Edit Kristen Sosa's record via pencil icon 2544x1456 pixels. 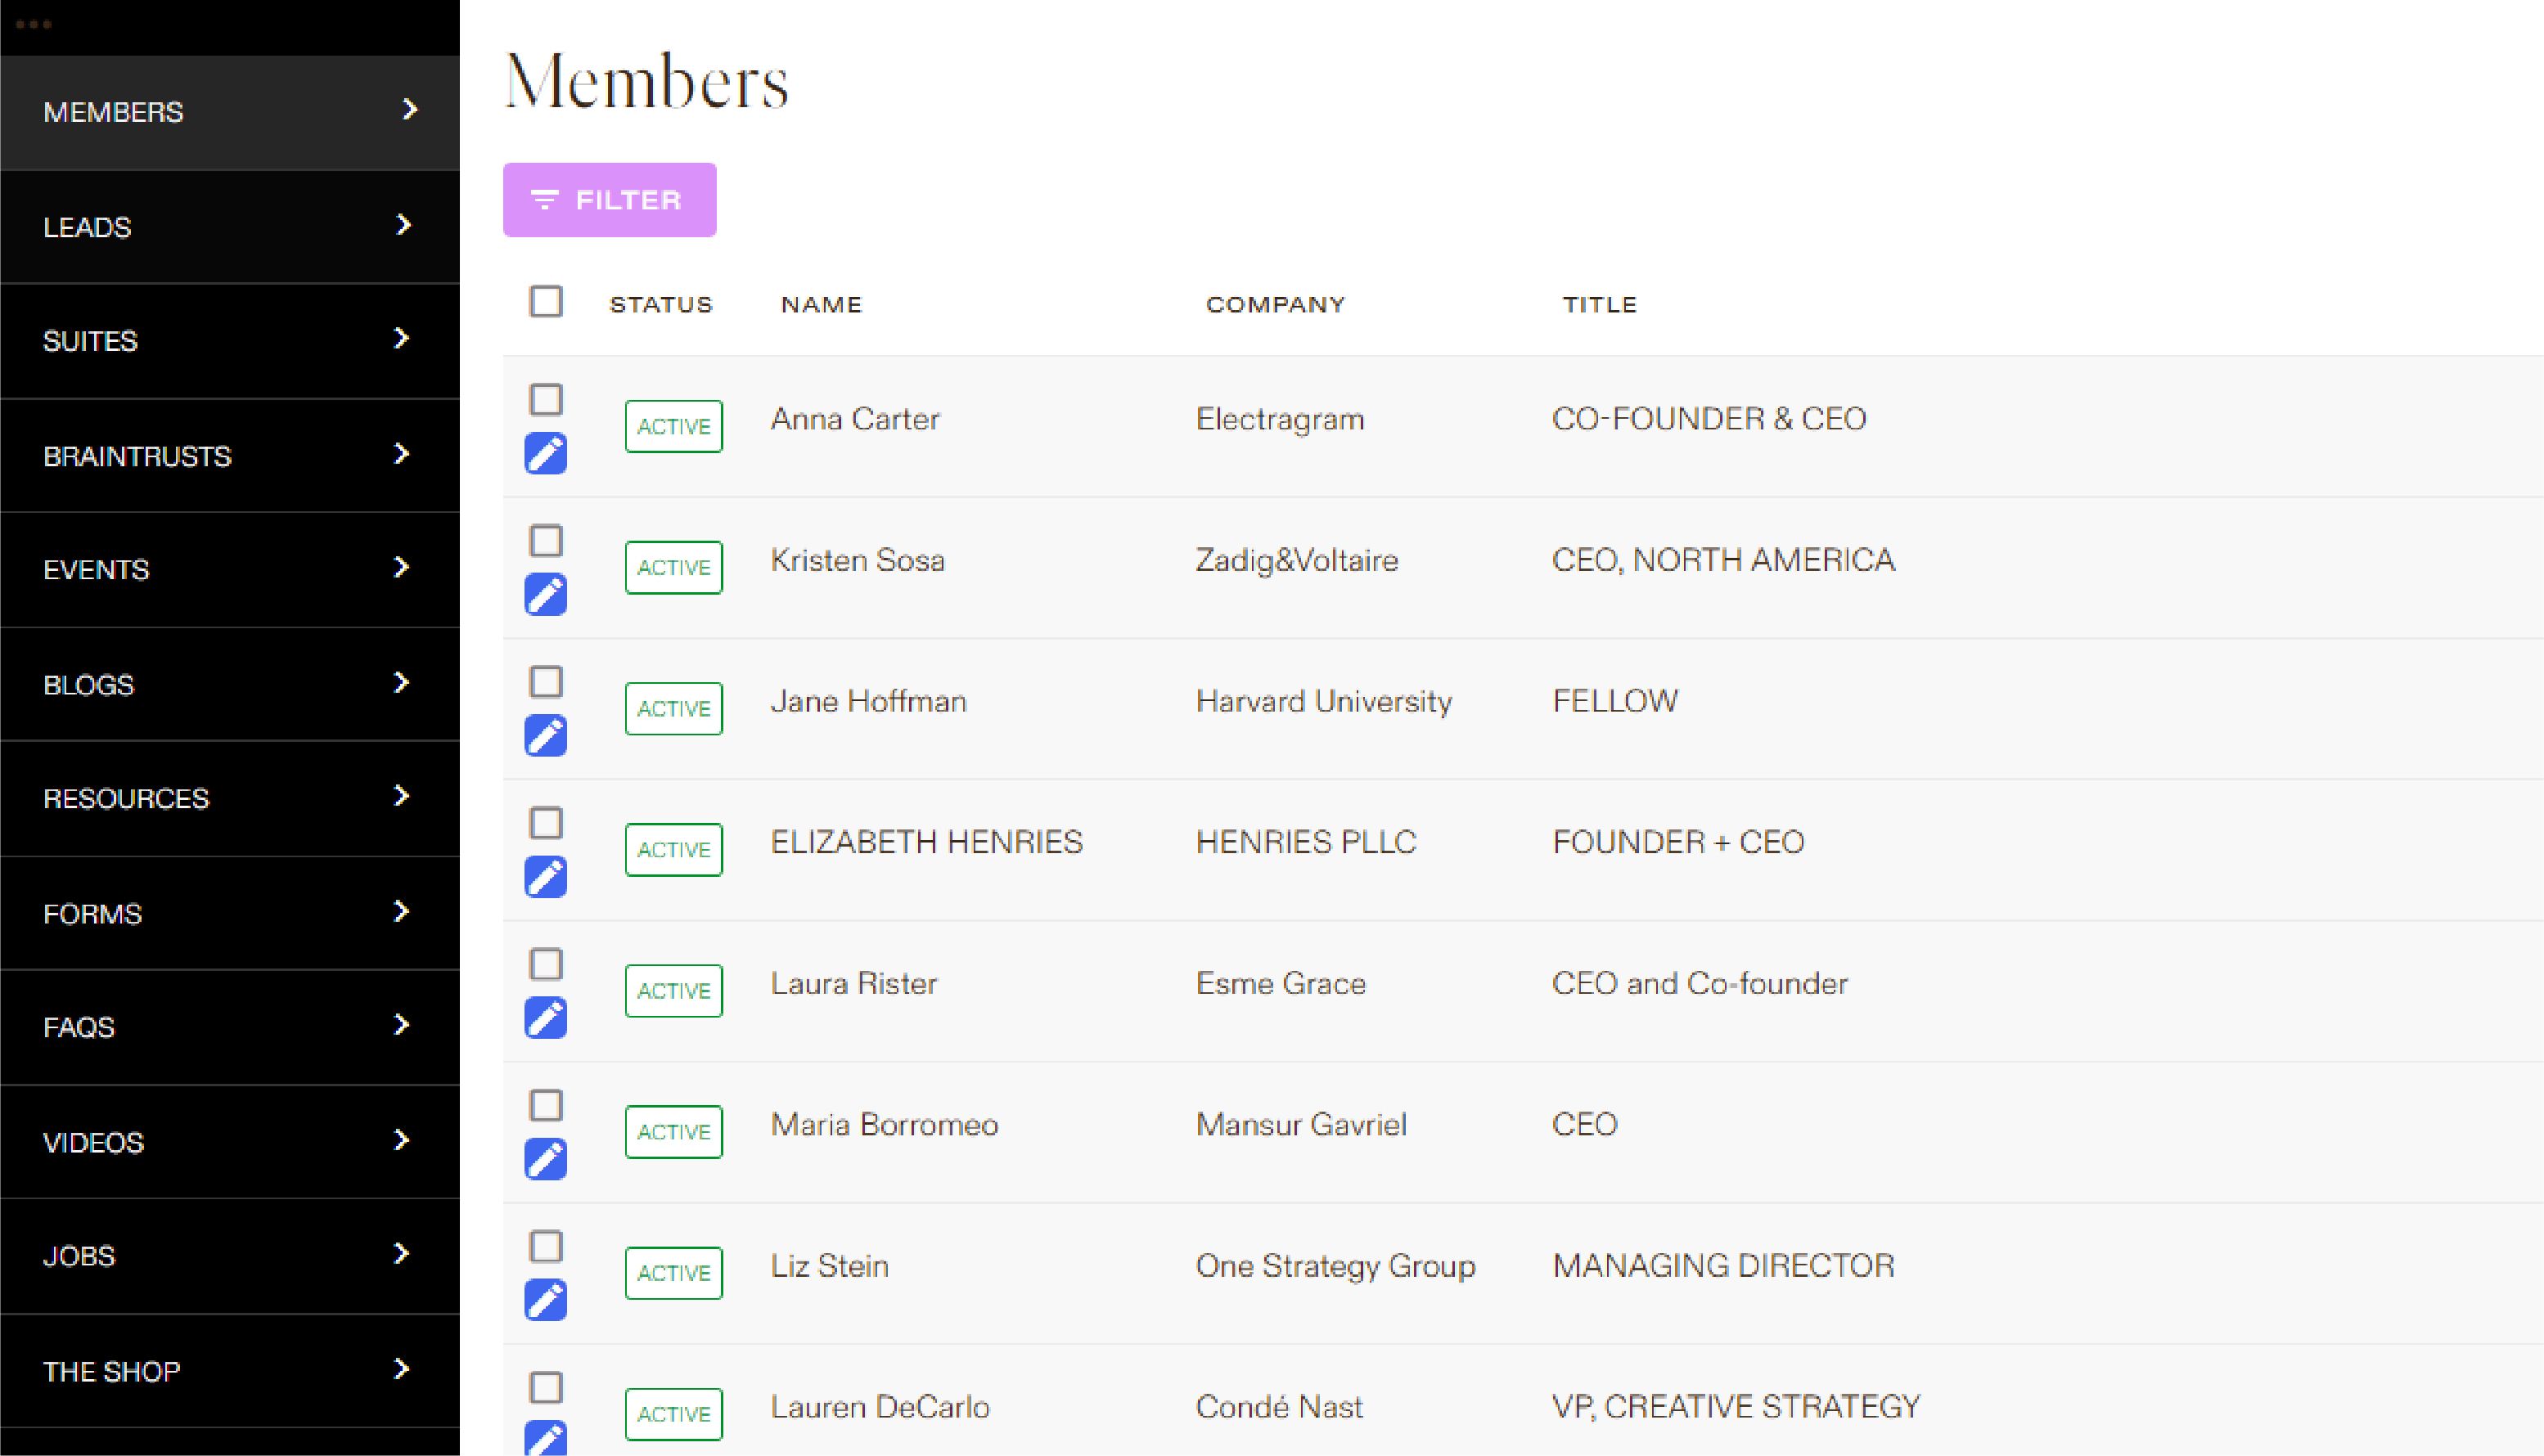(547, 594)
